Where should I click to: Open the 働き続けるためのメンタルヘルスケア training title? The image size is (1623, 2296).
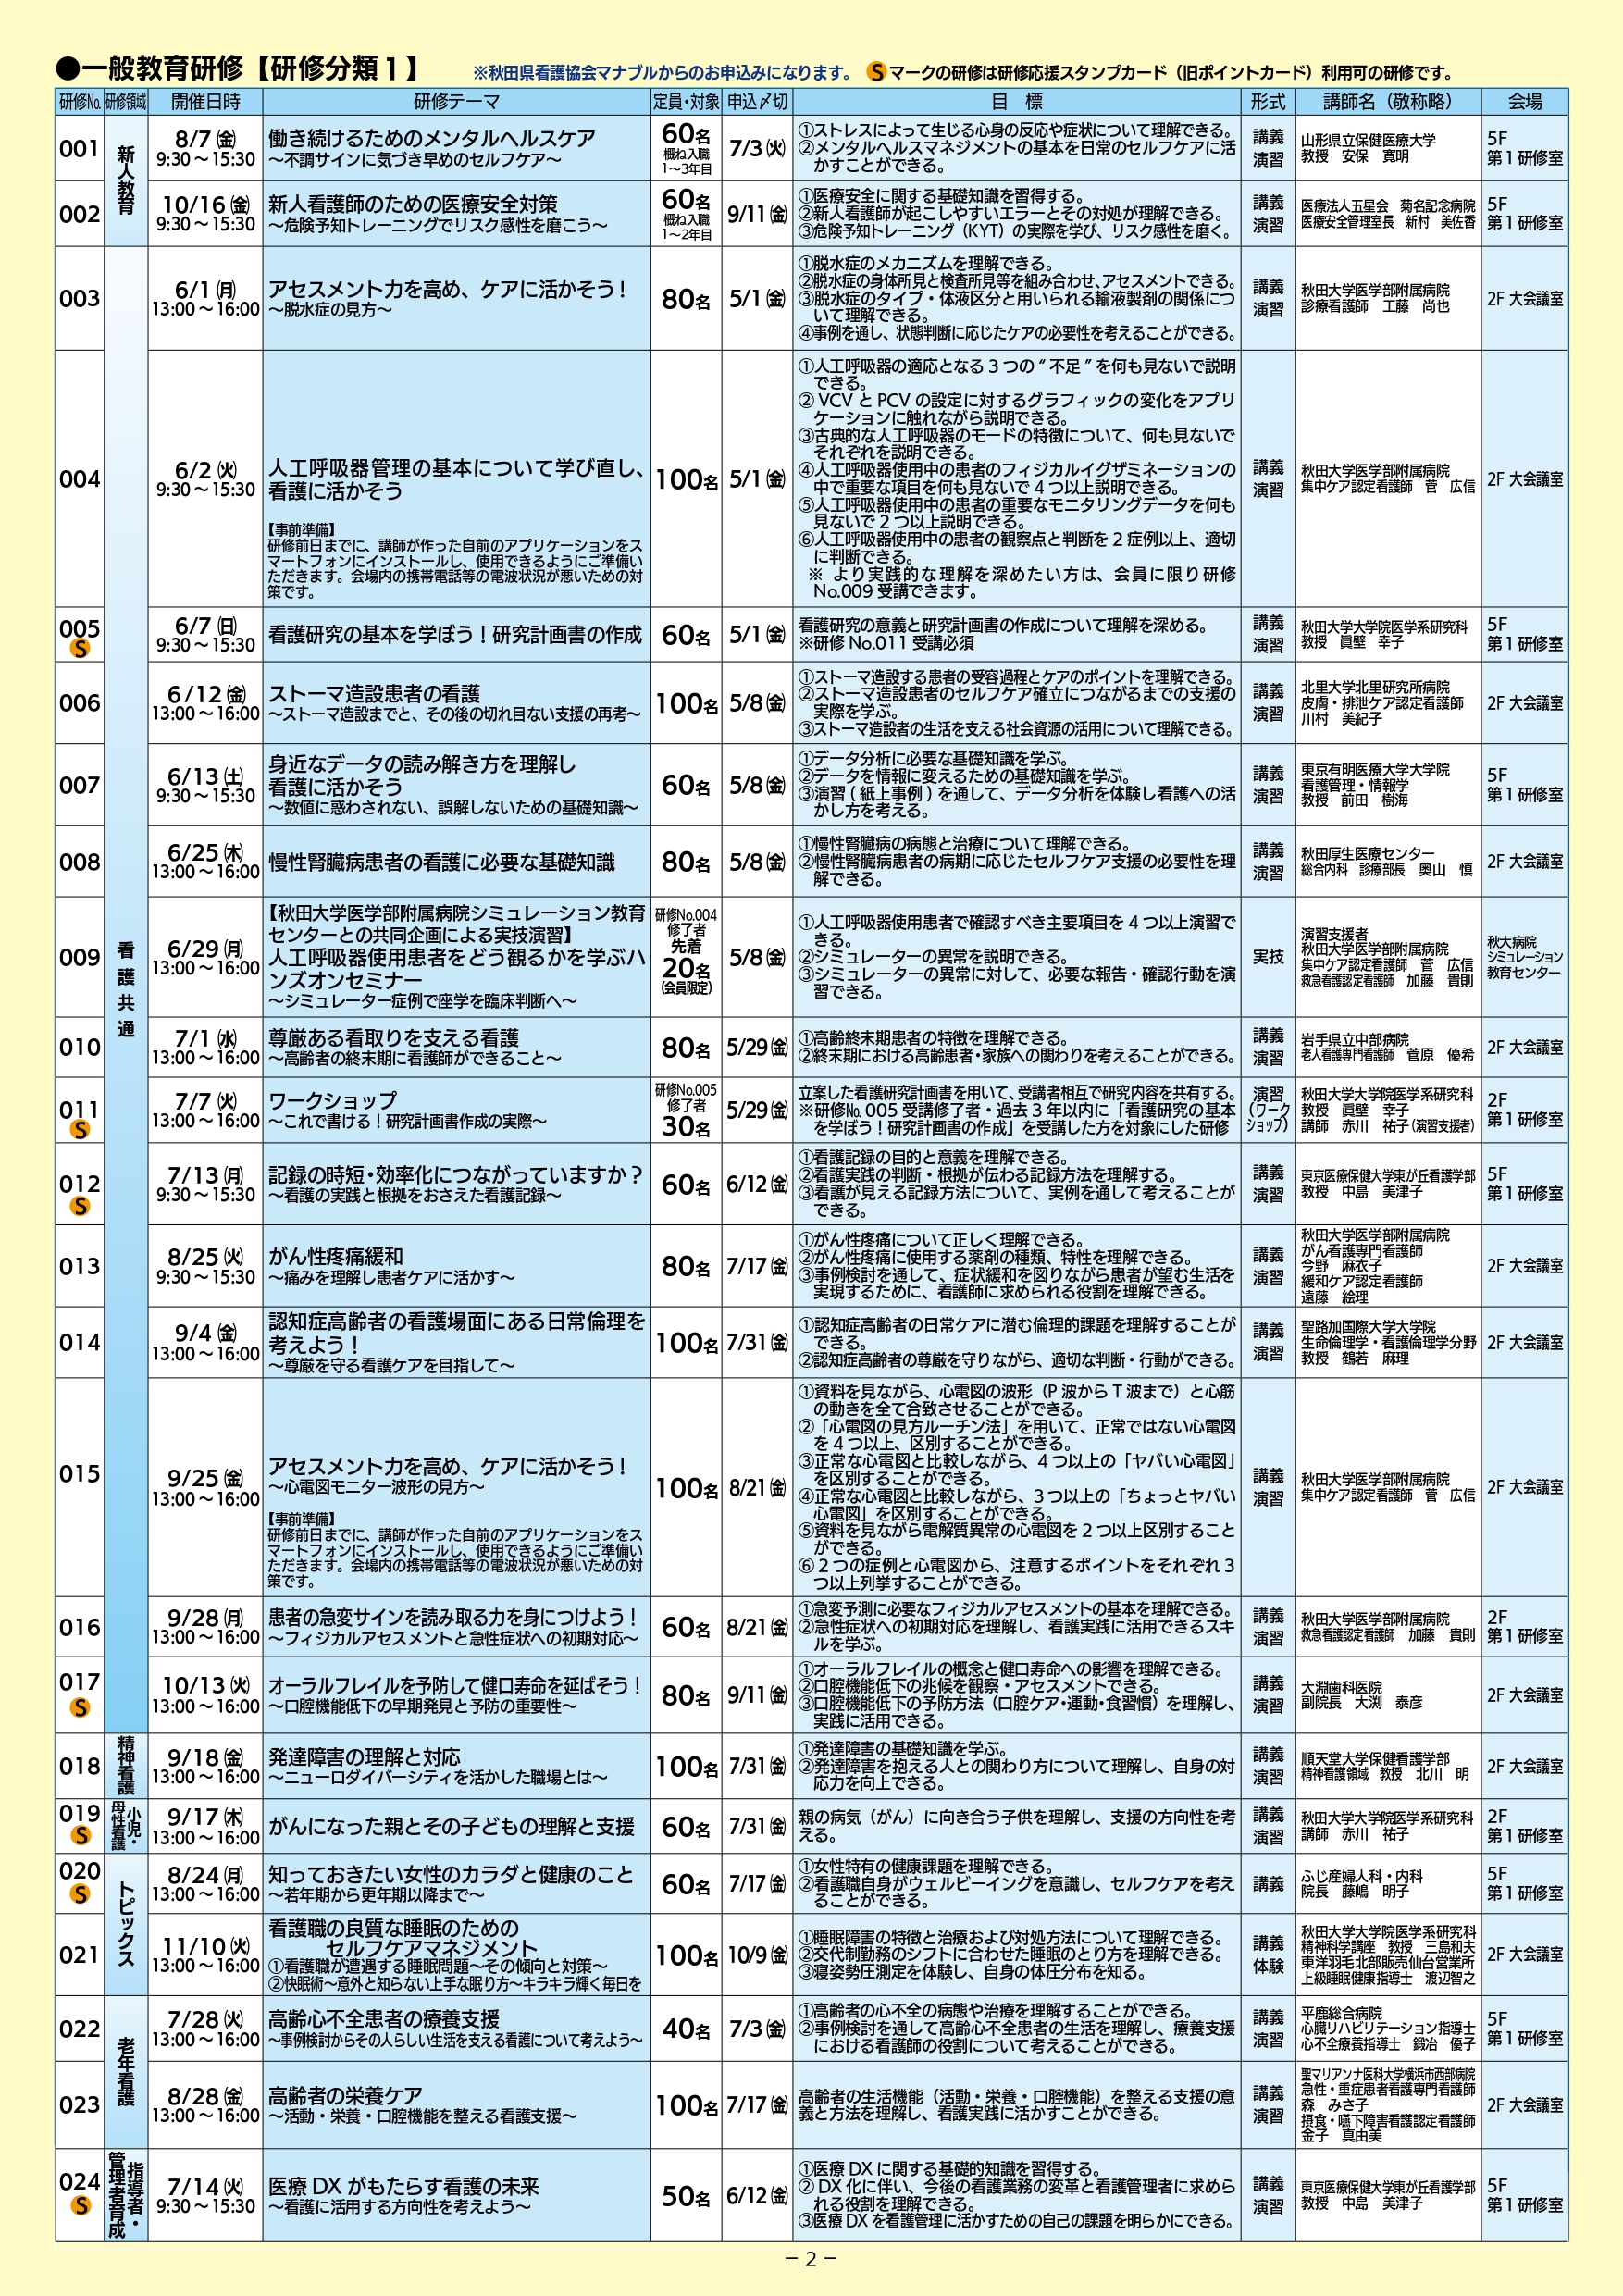coord(431,138)
